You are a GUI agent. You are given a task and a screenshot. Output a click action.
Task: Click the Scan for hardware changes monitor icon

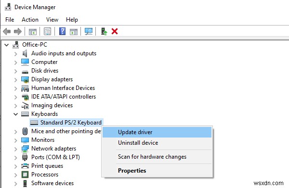click(89, 31)
